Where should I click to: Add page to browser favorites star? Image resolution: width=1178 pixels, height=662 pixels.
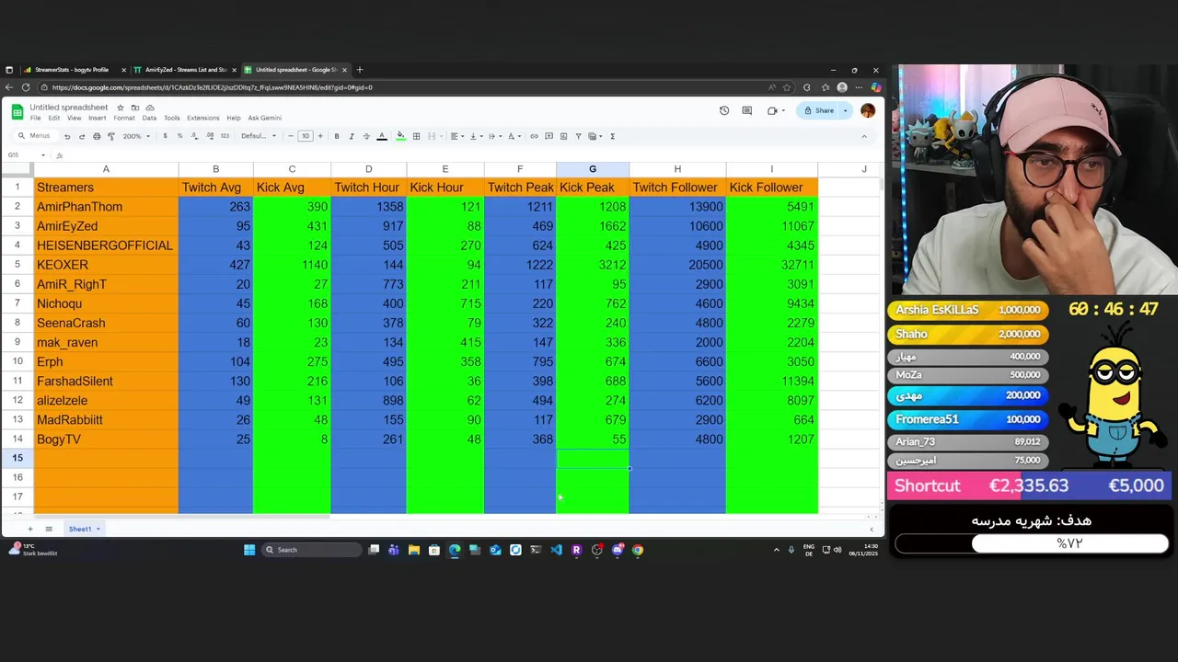[787, 87]
